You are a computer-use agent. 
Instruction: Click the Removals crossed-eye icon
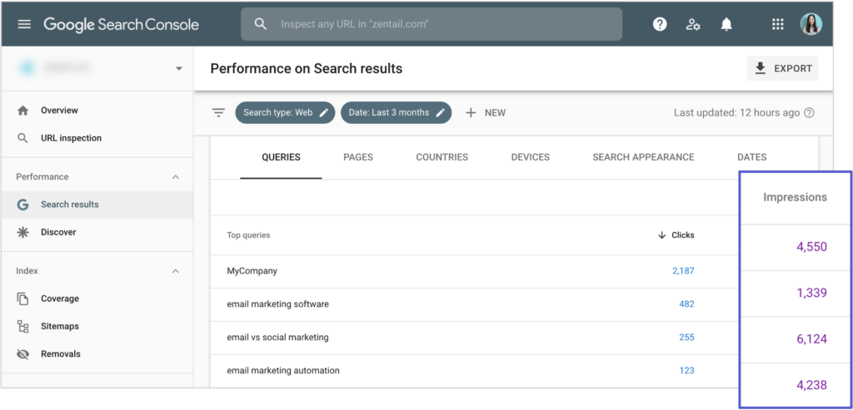(x=22, y=354)
